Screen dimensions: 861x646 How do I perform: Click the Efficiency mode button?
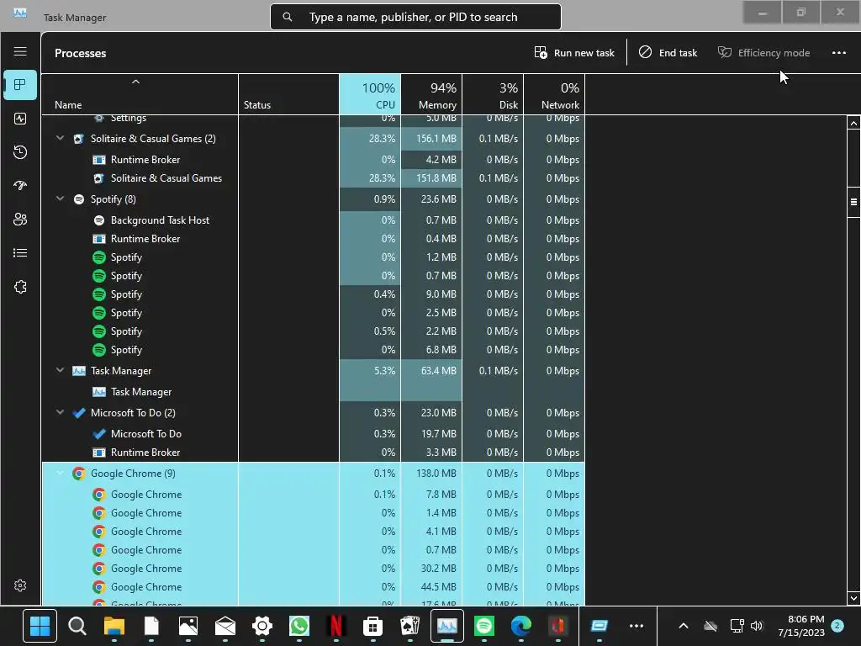pyautogui.click(x=763, y=53)
